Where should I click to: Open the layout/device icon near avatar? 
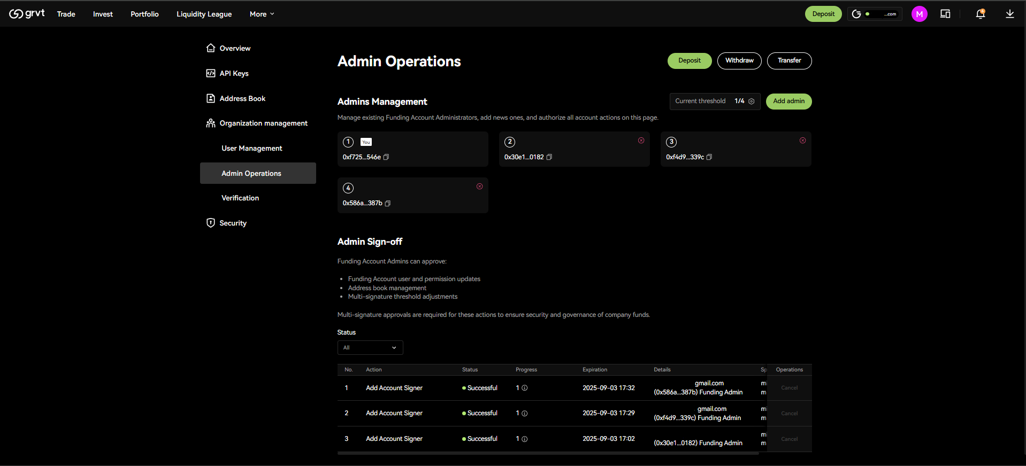(945, 14)
